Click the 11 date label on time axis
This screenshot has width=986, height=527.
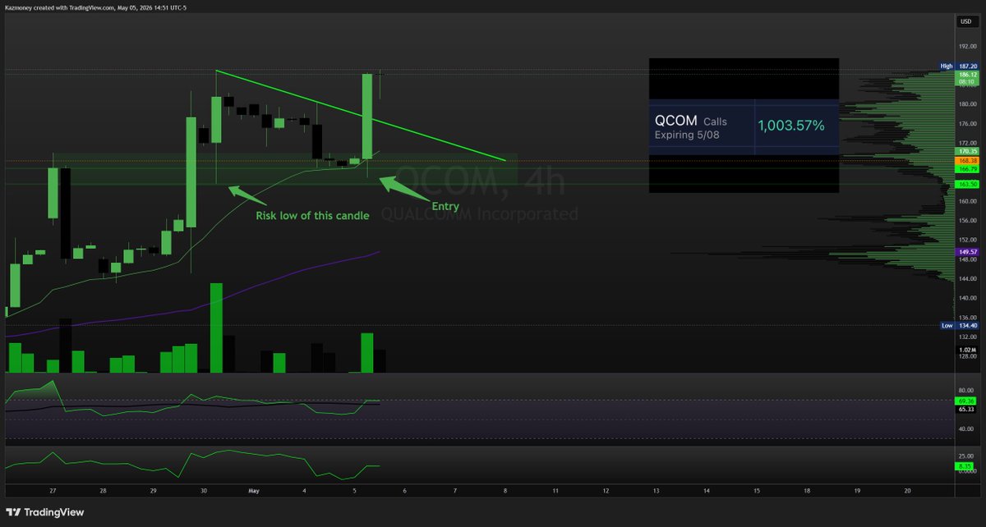pyautogui.click(x=555, y=490)
